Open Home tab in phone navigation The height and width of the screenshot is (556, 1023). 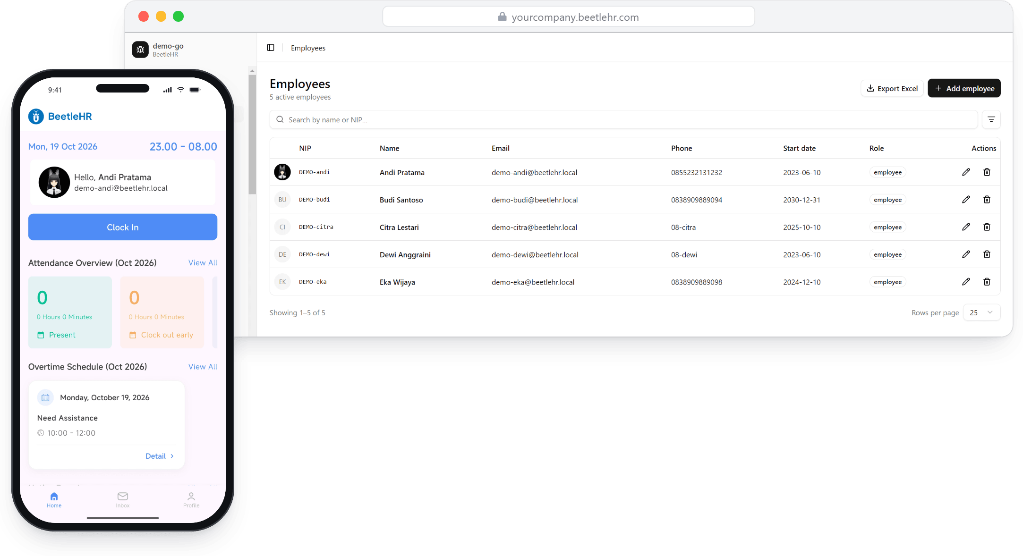[54, 500]
